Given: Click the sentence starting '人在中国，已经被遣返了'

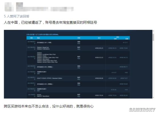Looking at the screenshot, I should pos(51,23).
